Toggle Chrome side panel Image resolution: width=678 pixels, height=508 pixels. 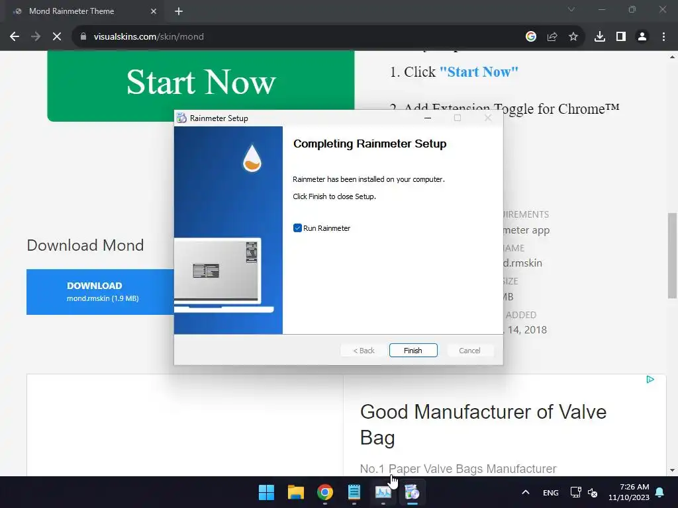tap(621, 37)
